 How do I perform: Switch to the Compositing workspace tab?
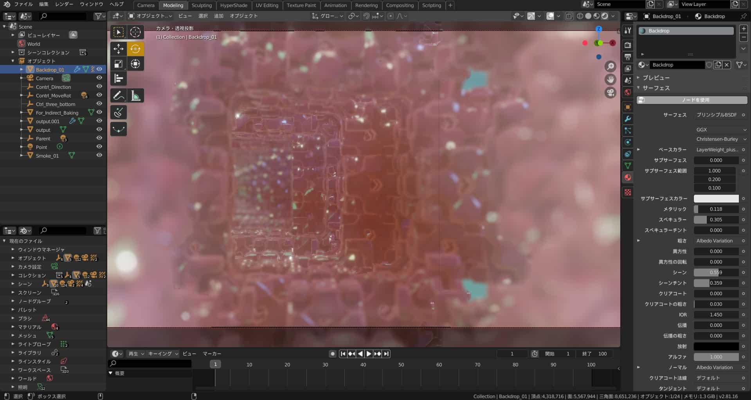click(400, 5)
